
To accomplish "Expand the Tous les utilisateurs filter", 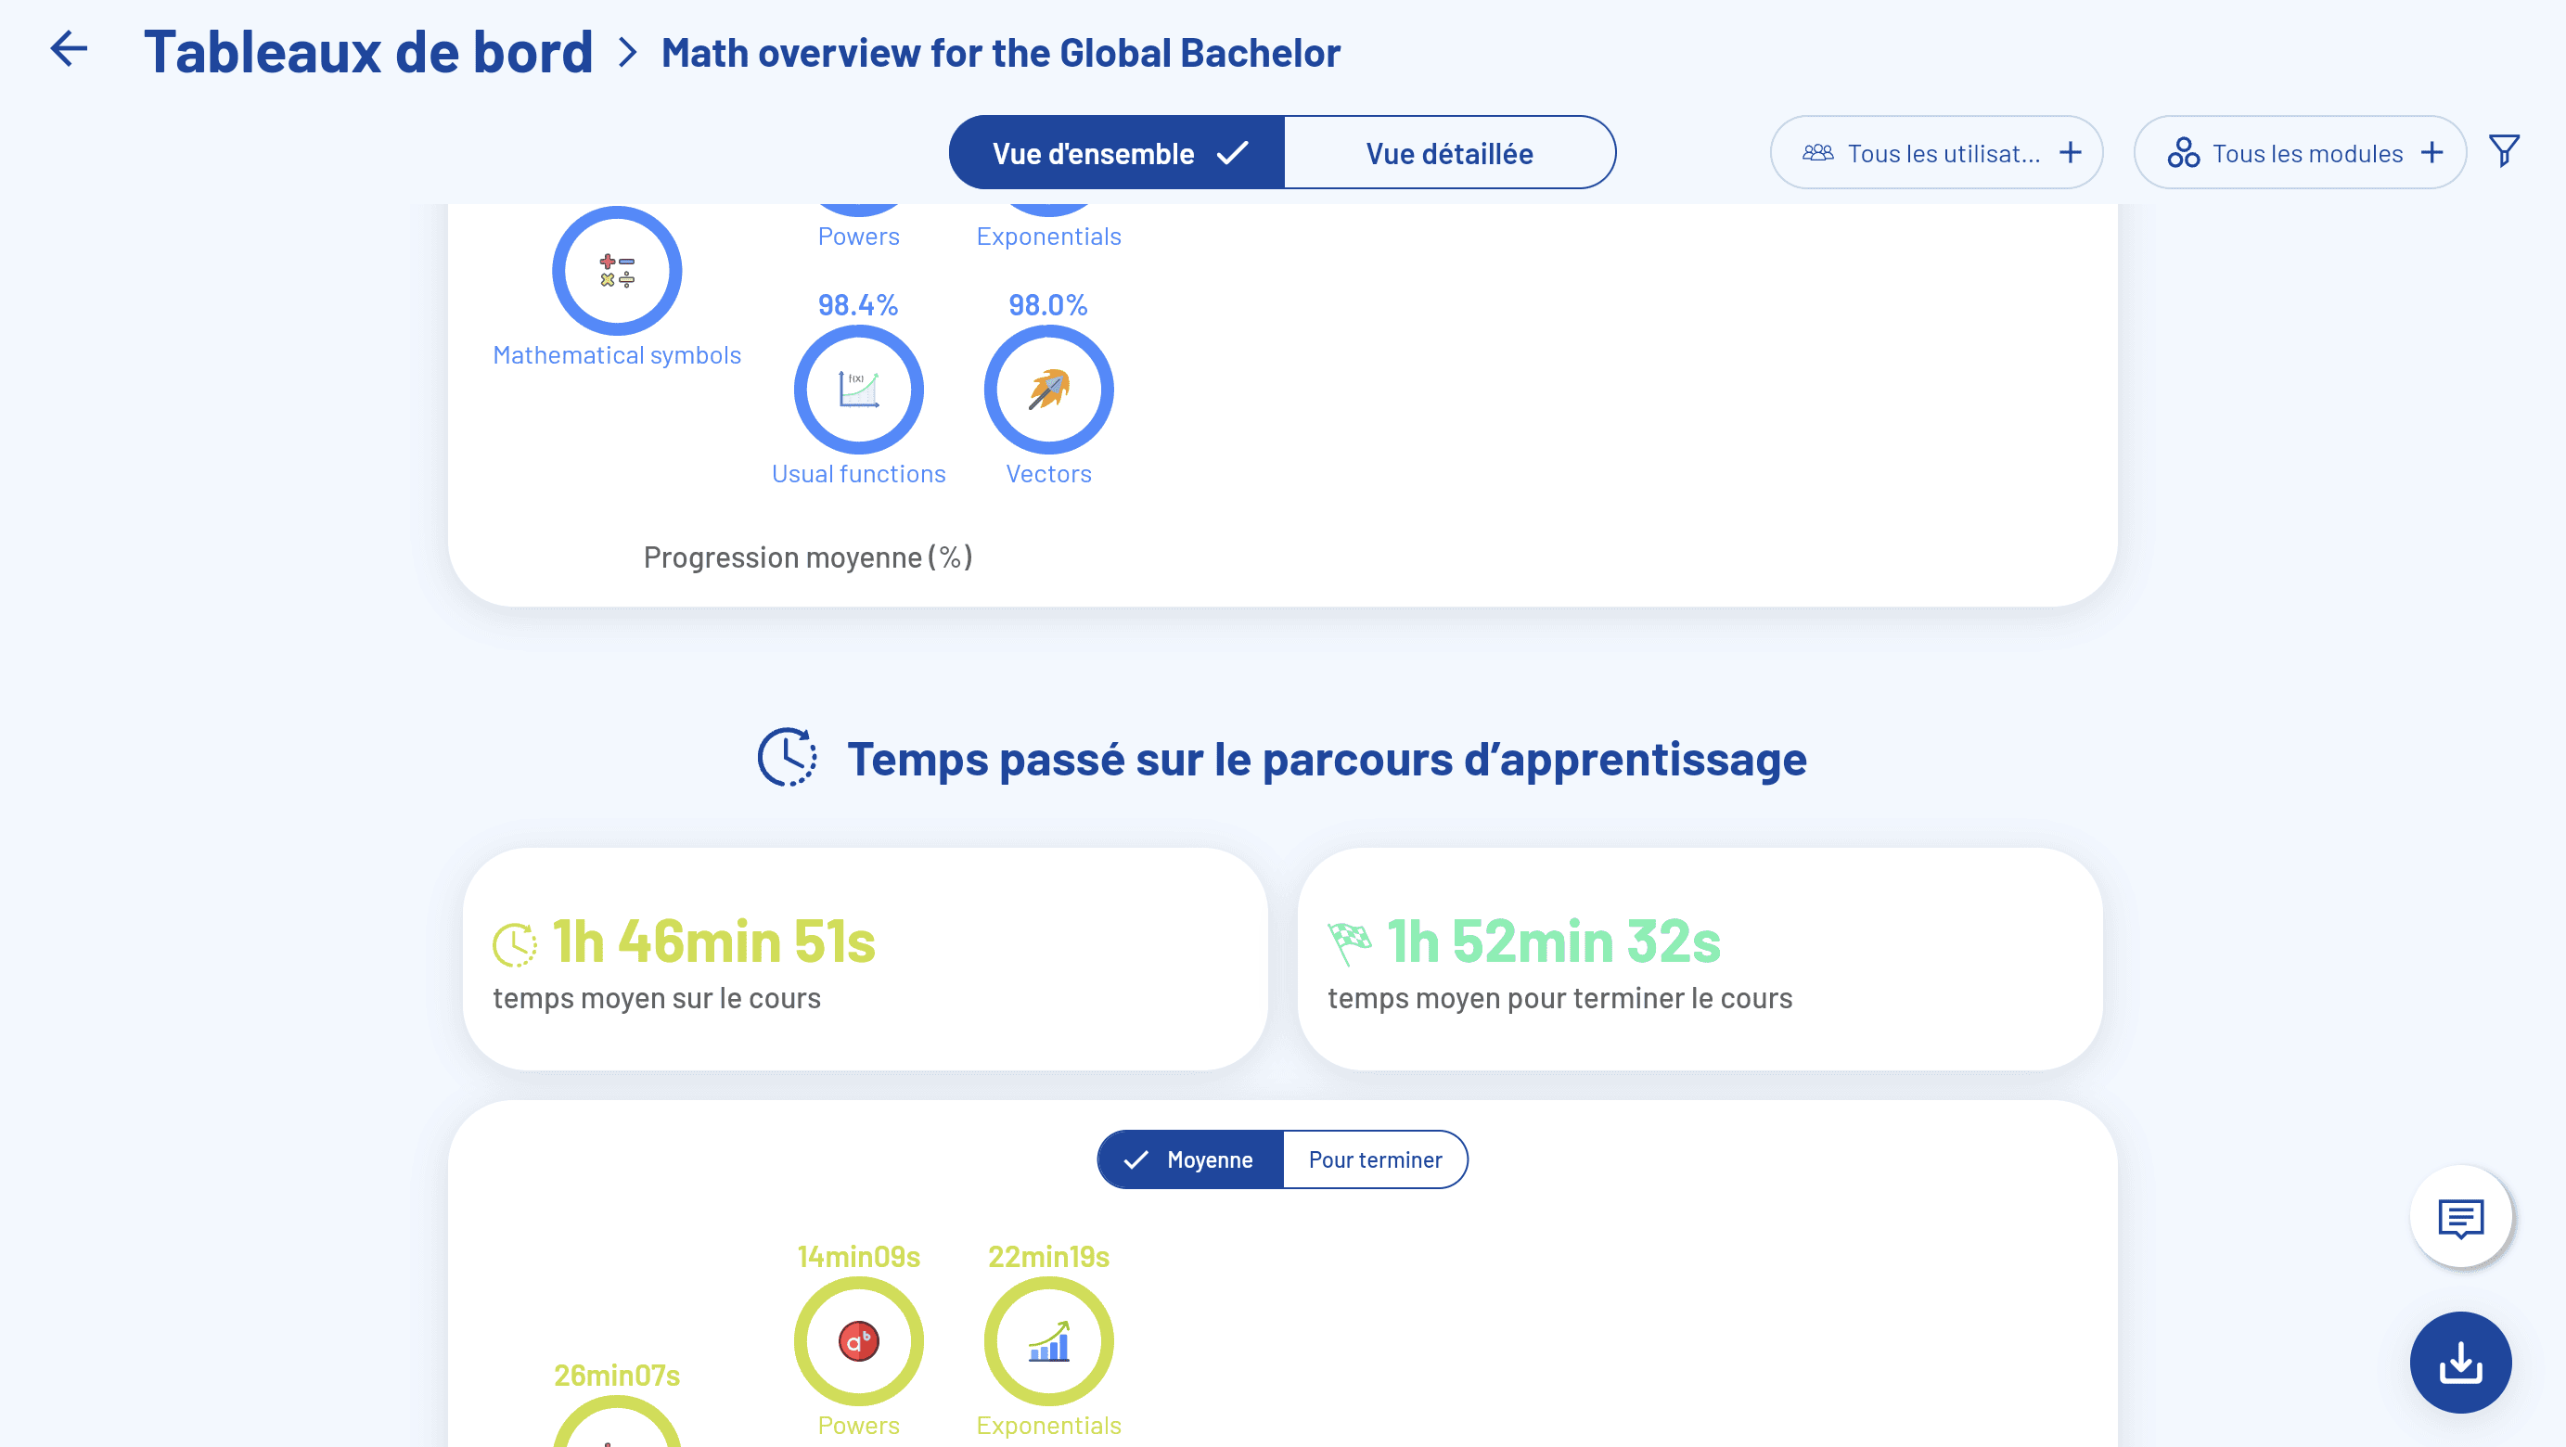I will tap(1934, 153).
